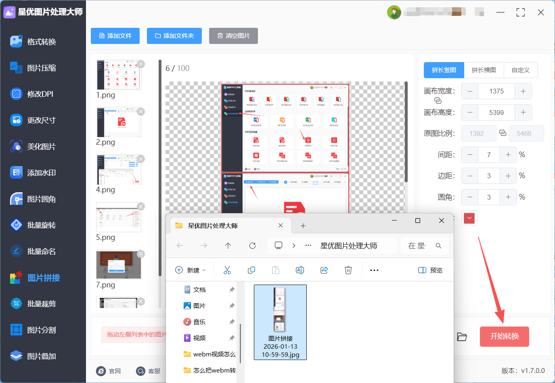Switch to 自定义 custom layout mode
The height and width of the screenshot is (383, 555).
click(x=521, y=70)
